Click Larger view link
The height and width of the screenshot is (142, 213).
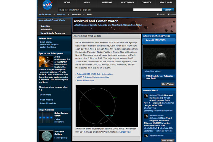click(125, 132)
